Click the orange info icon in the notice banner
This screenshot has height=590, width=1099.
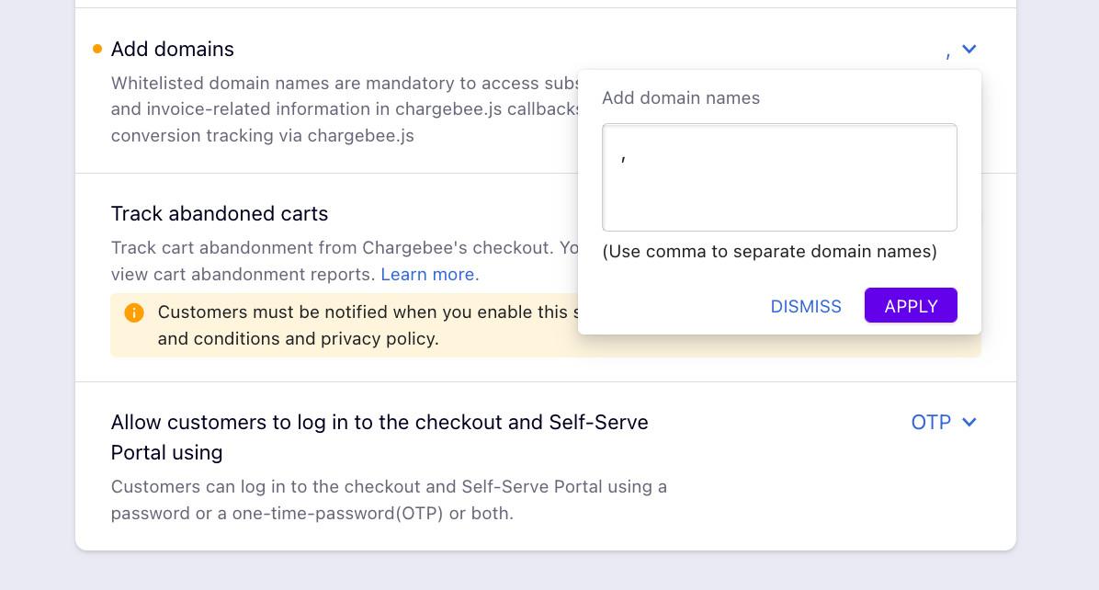point(134,312)
